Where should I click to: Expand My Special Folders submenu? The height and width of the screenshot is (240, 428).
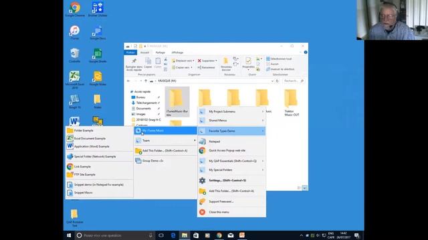(x=231, y=170)
